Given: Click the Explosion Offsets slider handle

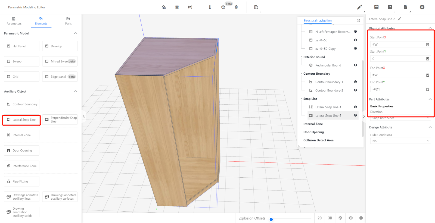Looking at the screenshot, I should pyautogui.click(x=271, y=219).
